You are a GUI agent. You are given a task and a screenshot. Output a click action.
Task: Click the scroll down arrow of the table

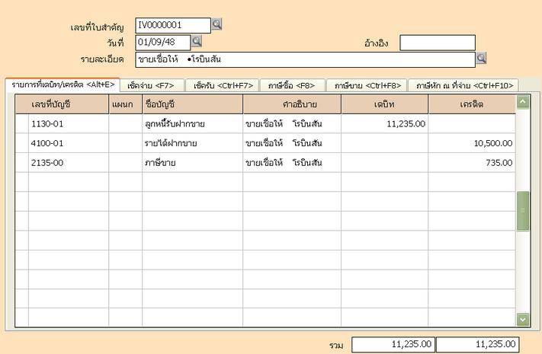522,319
